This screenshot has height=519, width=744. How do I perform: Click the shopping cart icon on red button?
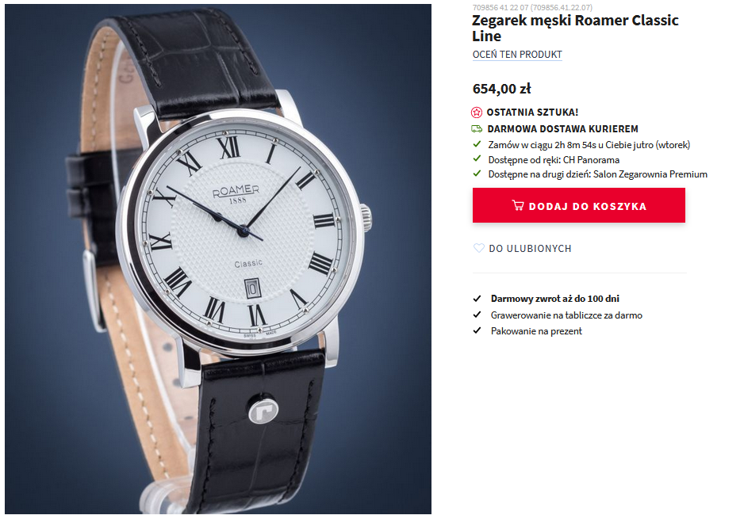pyautogui.click(x=518, y=206)
